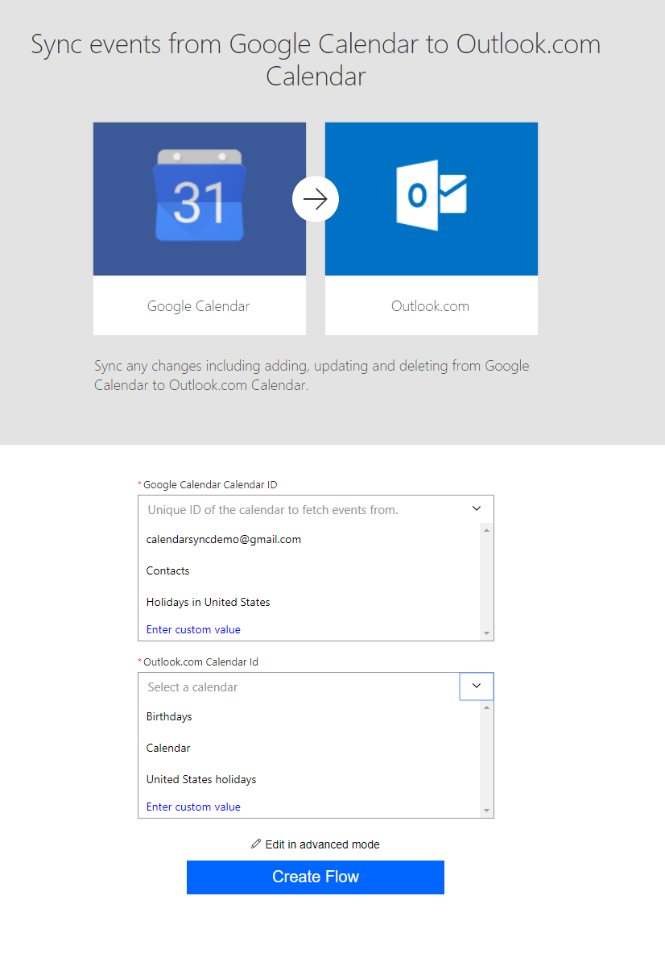Image resolution: width=665 pixels, height=954 pixels.
Task: Choose Contacts in the Google calendar list
Action: (x=168, y=571)
